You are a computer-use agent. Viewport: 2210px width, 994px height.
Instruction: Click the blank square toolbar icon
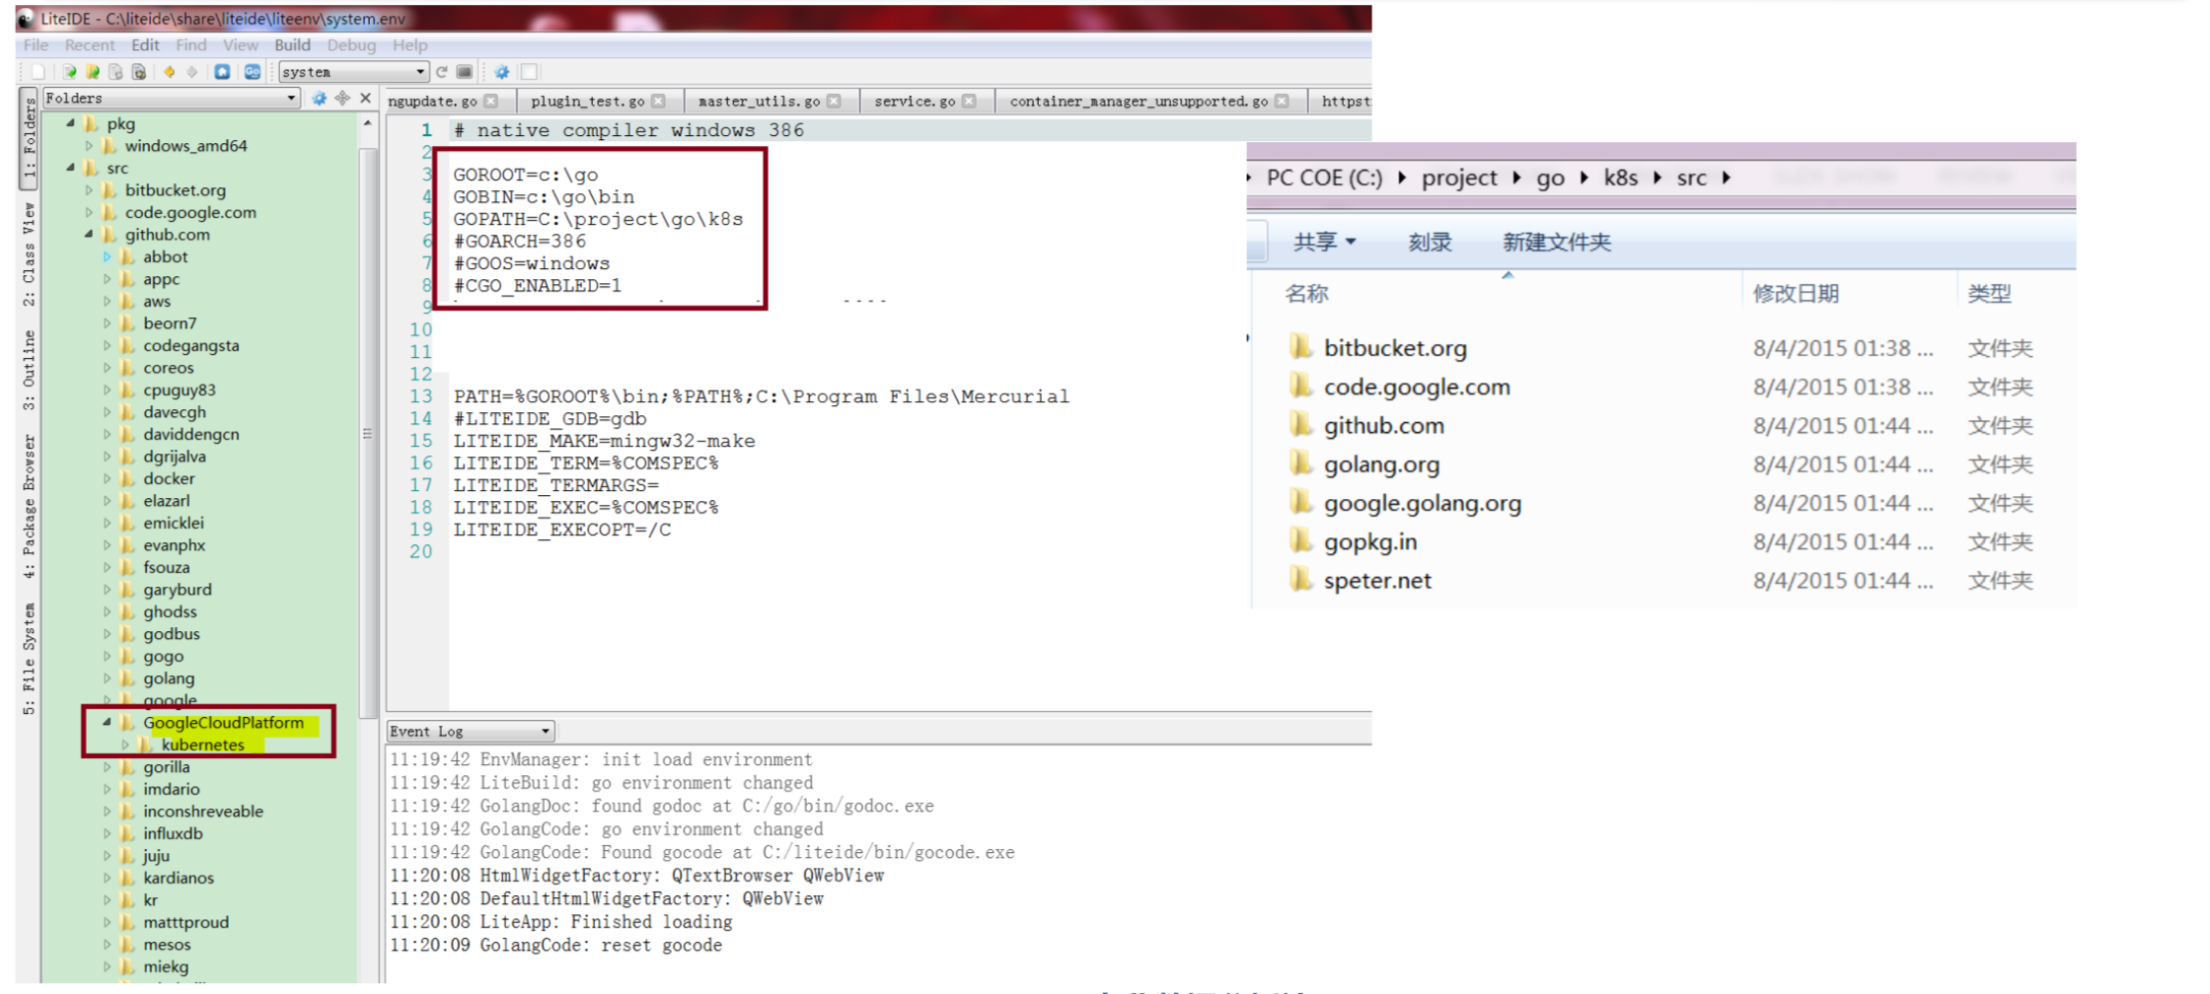tap(530, 72)
